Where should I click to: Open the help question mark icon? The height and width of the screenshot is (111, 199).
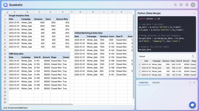tap(187, 5)
